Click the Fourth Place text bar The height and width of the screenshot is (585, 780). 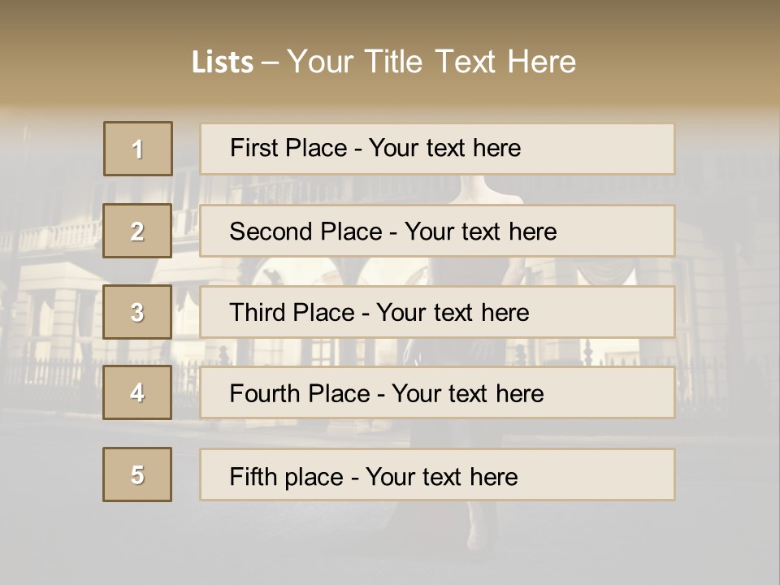[x=437, y=392]
